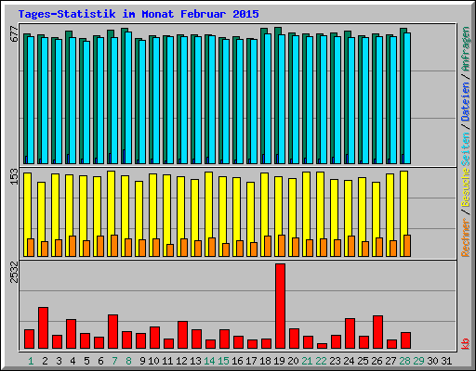The height and width of the screenshot is (371, 476).
Task: Click the red kb bar above day 2
Action: click(x=43, y=328)
